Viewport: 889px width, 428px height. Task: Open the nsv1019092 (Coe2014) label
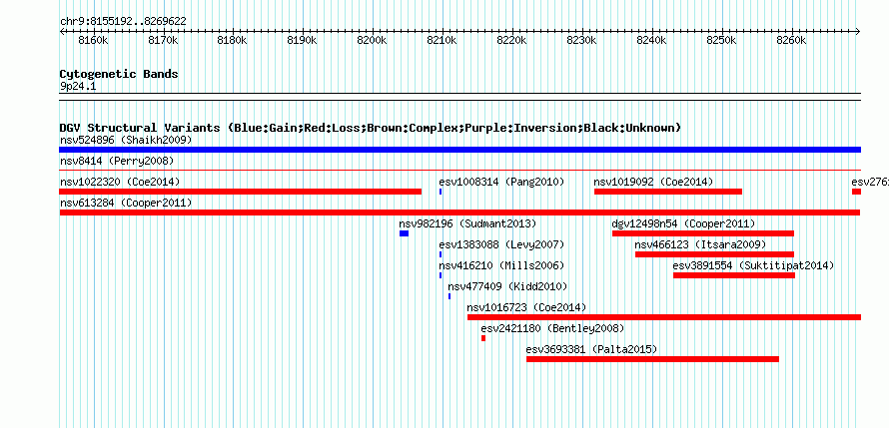653,182
